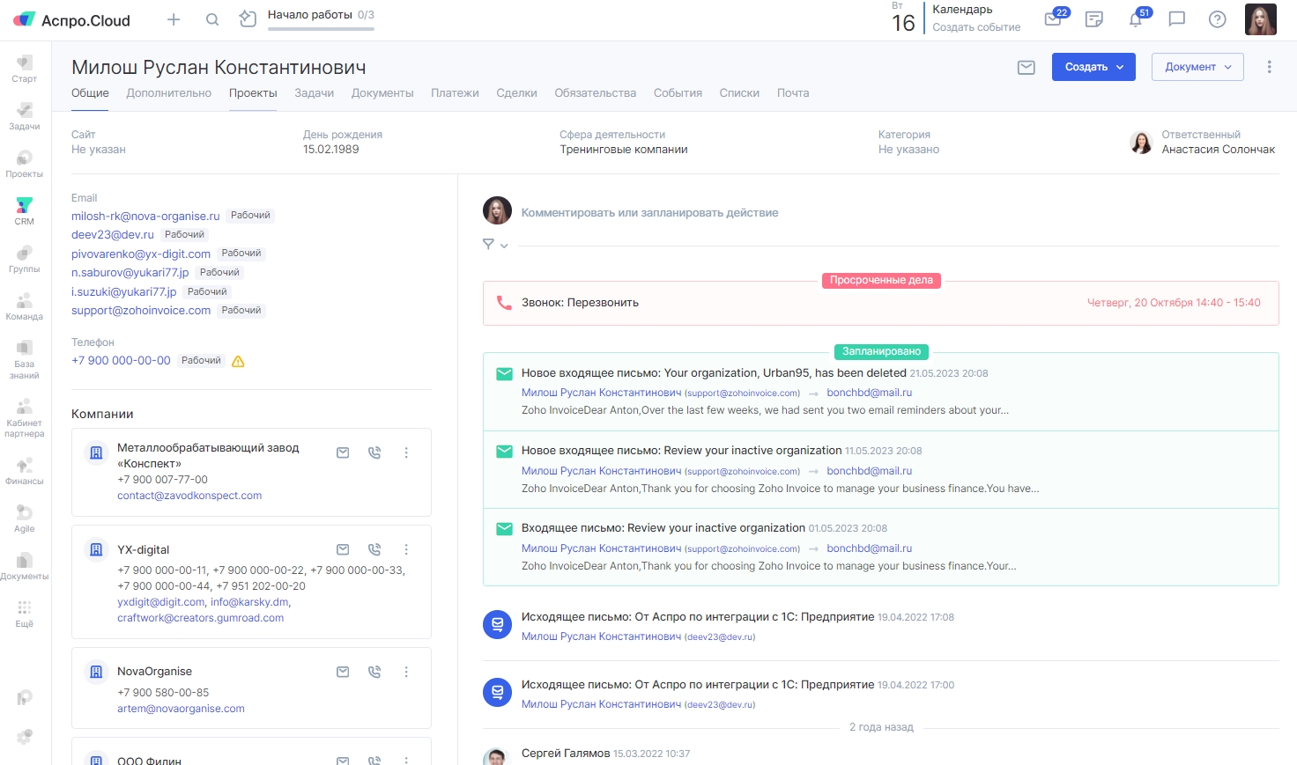Click phone number +7 900 000-00-00
The width and height of the screenshot is (1297, 765).
point(121,361)
